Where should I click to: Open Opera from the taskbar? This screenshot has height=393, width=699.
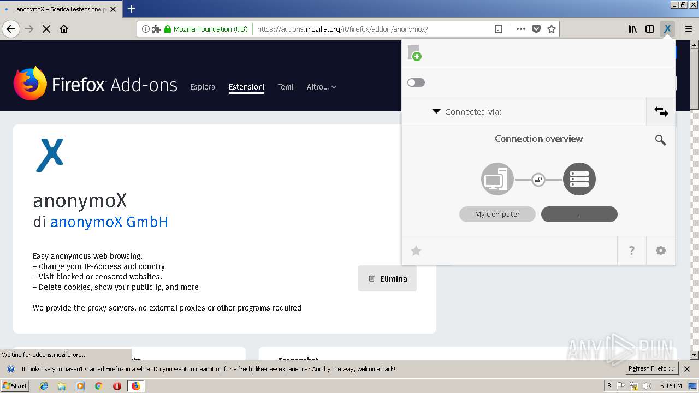tap(117, 386)
